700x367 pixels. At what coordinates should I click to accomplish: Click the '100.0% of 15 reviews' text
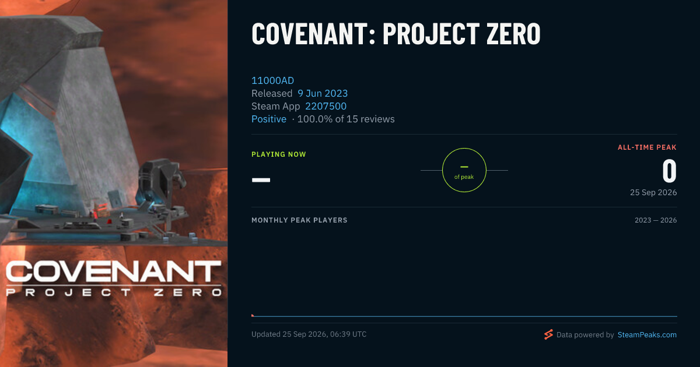[x=346, y=119]
